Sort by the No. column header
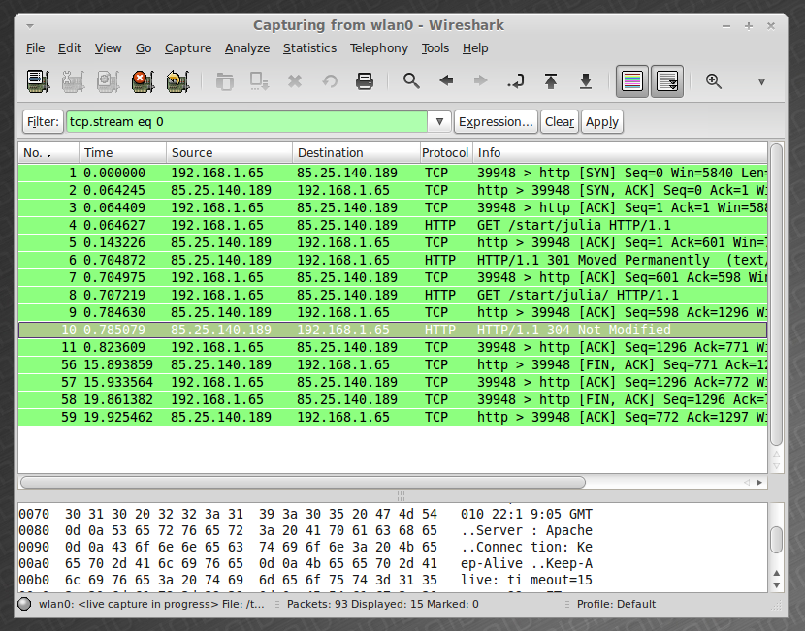 48,152
